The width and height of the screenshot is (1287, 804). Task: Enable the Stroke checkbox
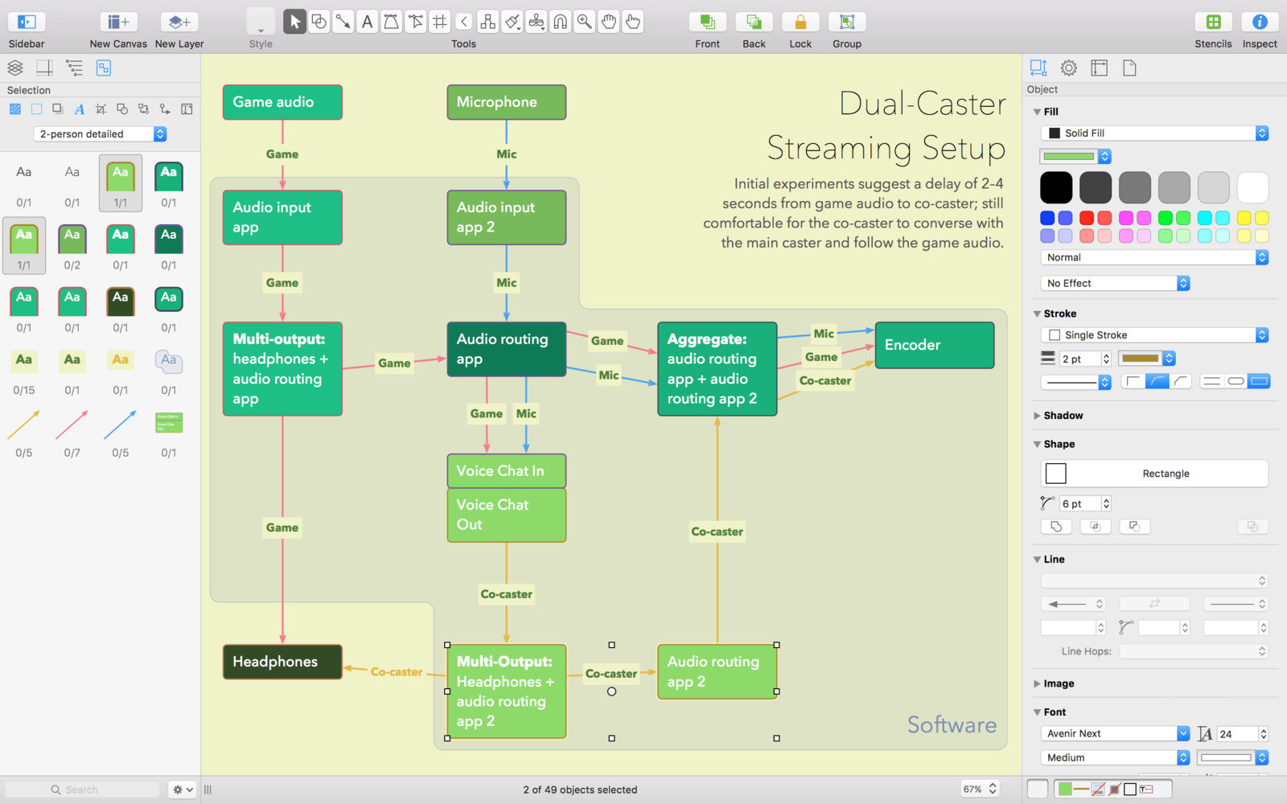pyautogui.click(x=1055, y=335)
